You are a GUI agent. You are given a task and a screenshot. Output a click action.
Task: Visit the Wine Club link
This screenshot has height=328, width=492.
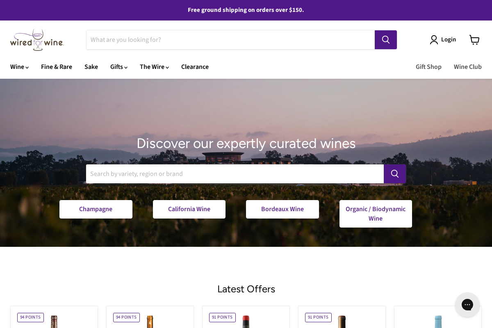[467, 67]
